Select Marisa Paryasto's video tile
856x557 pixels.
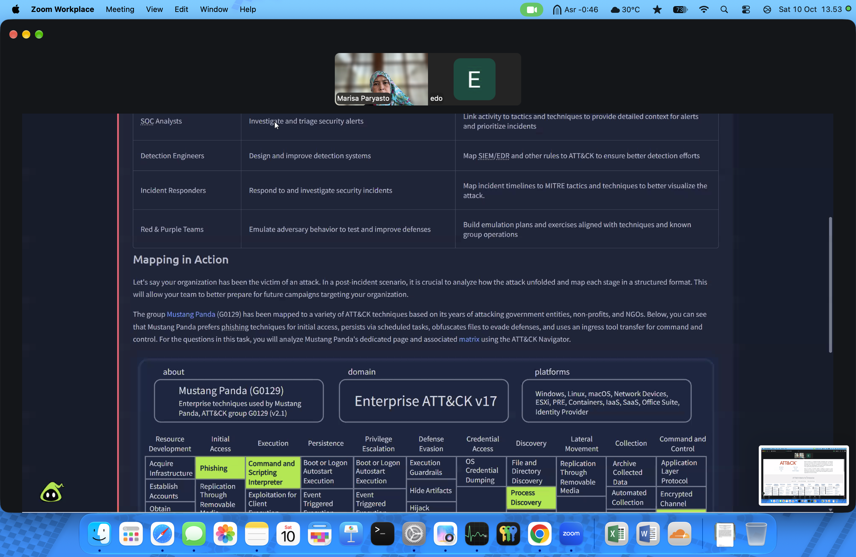[x=381, y=79]
